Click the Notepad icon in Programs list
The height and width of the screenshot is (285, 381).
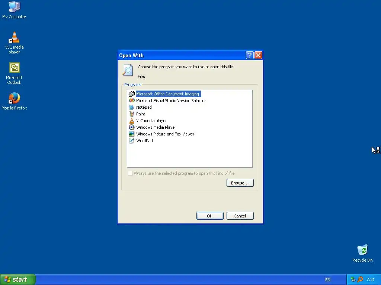(131, 107)
